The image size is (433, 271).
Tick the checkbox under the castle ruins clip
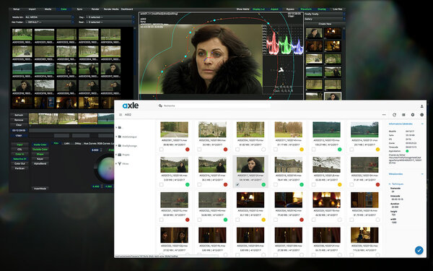[x=199, y=150]
